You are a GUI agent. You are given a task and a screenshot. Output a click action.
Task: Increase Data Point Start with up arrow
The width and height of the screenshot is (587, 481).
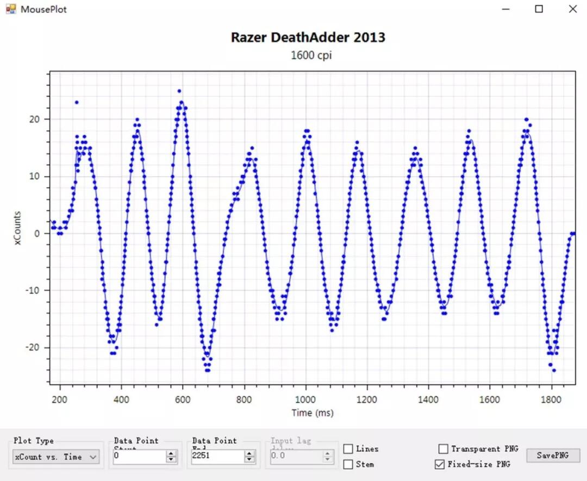[x=171, y=453]
